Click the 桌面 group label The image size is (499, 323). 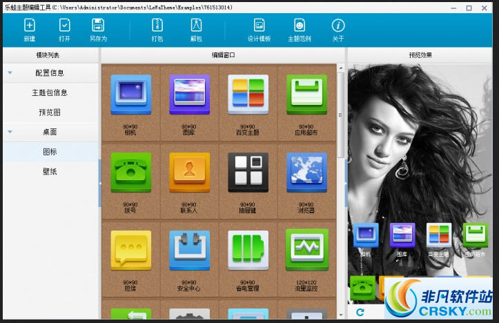point(50,132)
